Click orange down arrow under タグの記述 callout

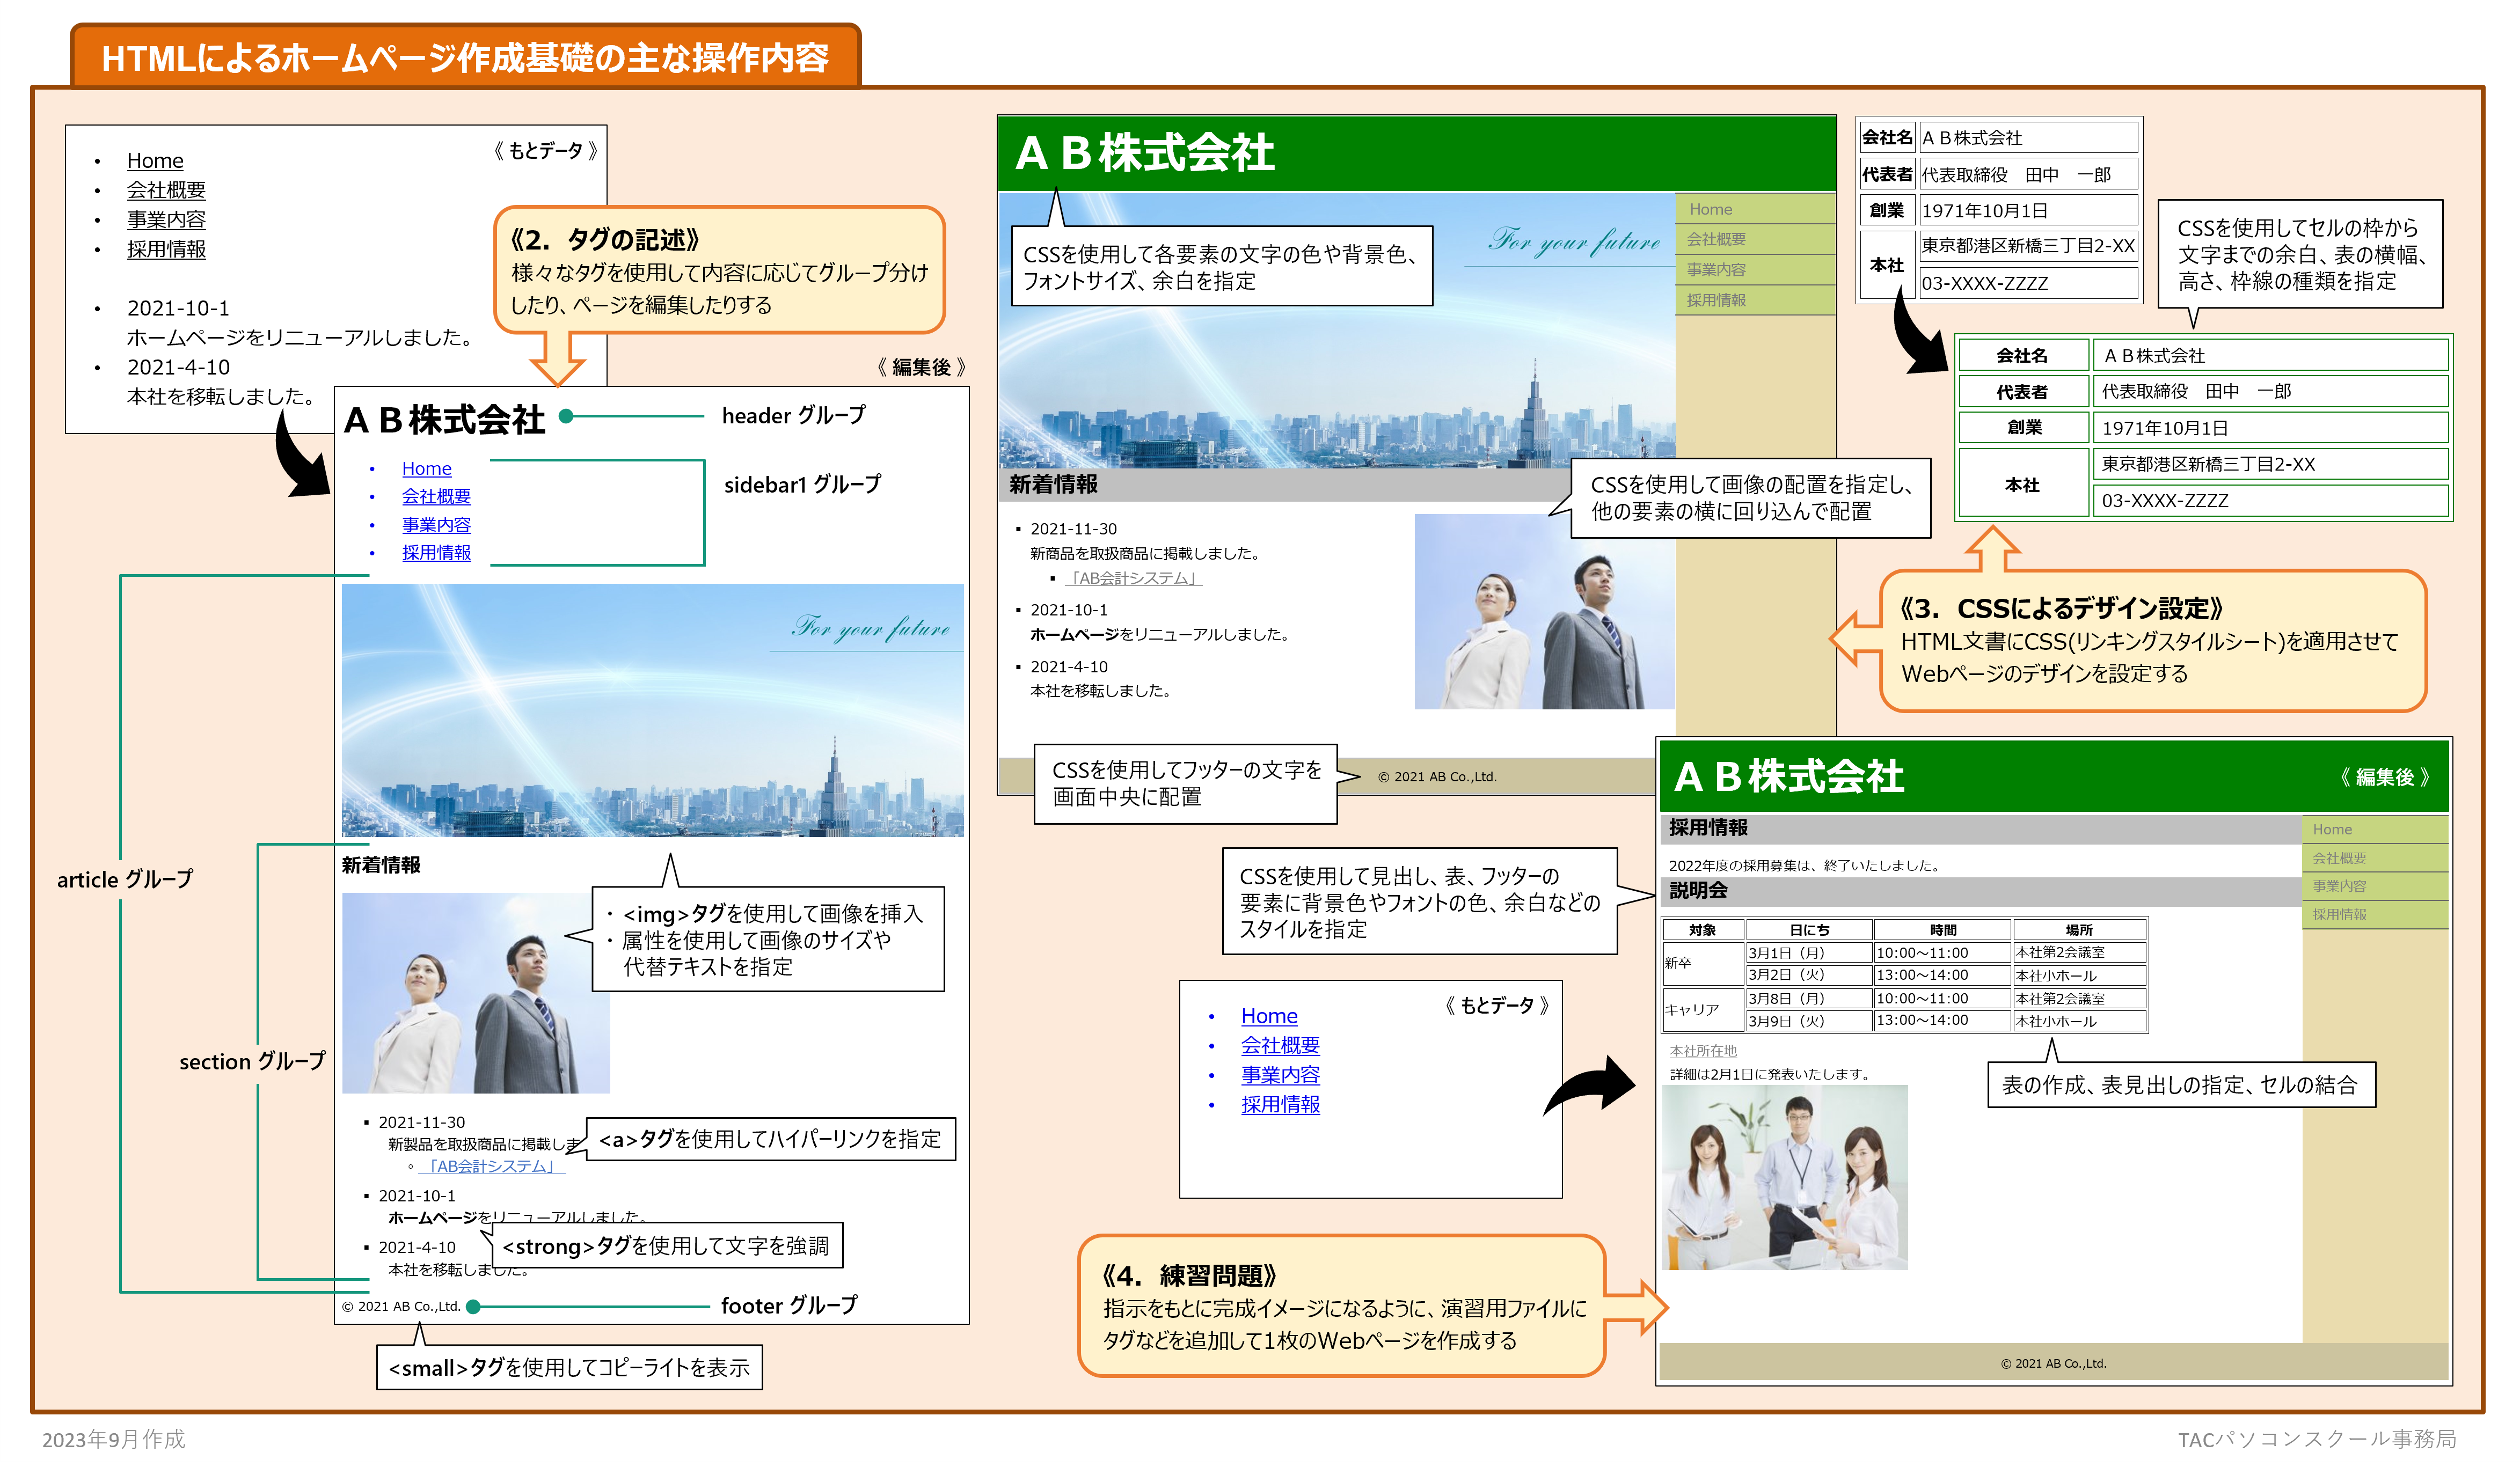tap(557, 360)
